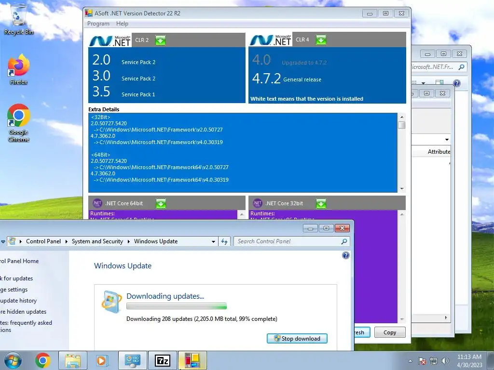Screen dimensions: 494x370
Task: Click the Extra Details scroll down arrow
Action: tap(402, 189)
